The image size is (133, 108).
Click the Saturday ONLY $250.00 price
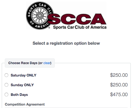click(119, 75)
